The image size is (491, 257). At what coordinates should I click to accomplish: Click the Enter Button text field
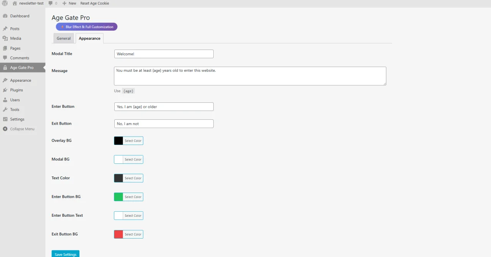164,107
